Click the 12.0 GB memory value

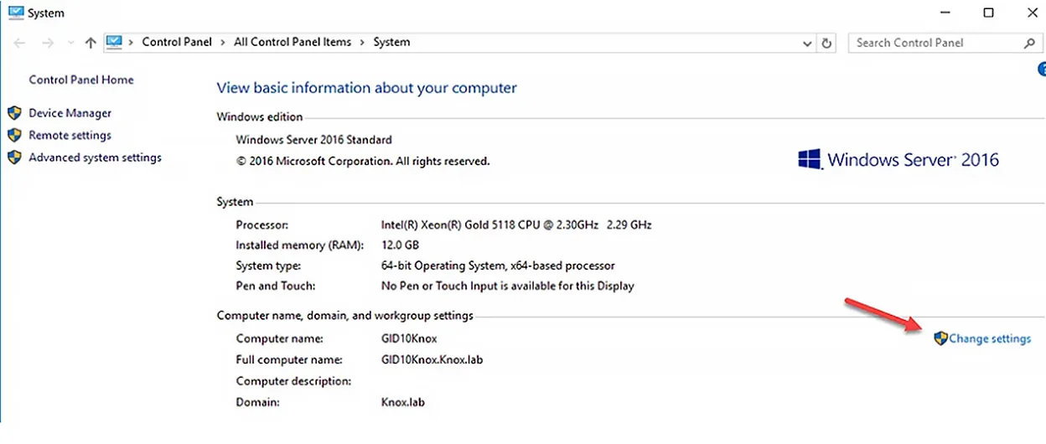pos(400,245)
